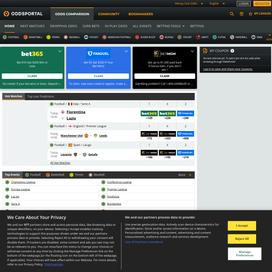Open the Odds Comparison tab
The image size is (272, 272).
point(72,14)
